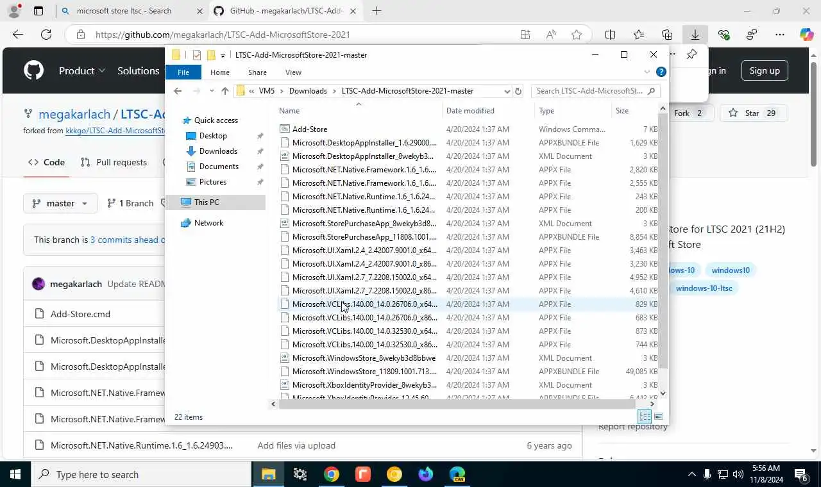This screenshot has width=821, height=487.
Task: Show hidden system tray icons
Action: [x=691, y=475]
